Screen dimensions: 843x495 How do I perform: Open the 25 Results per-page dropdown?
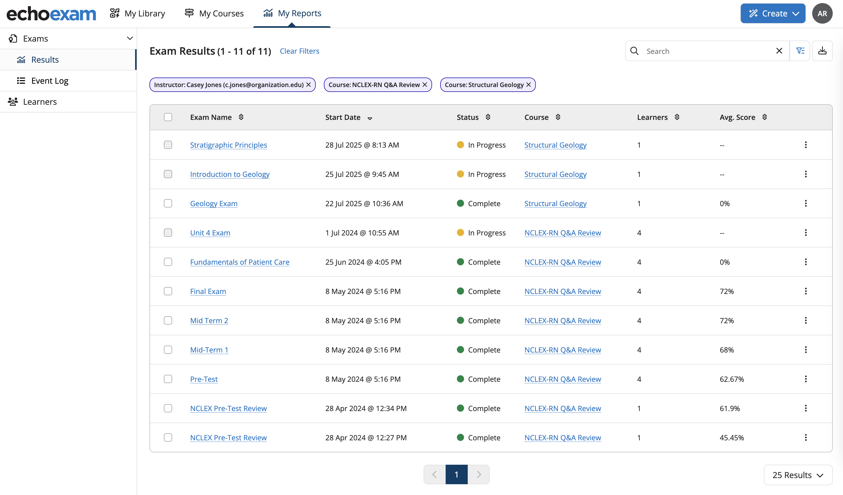[x=798, y=475]
